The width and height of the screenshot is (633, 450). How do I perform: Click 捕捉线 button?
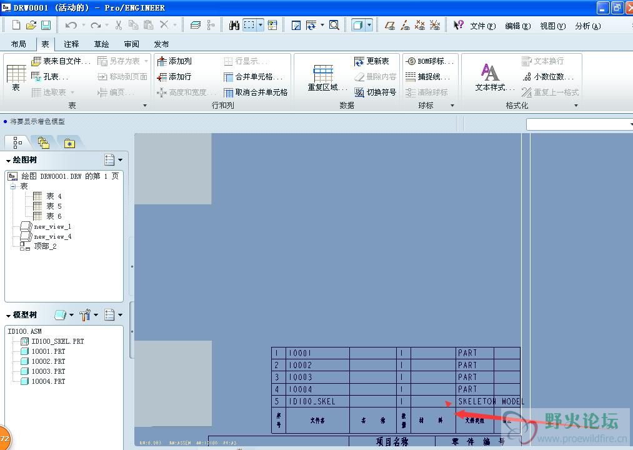point(429,76)
